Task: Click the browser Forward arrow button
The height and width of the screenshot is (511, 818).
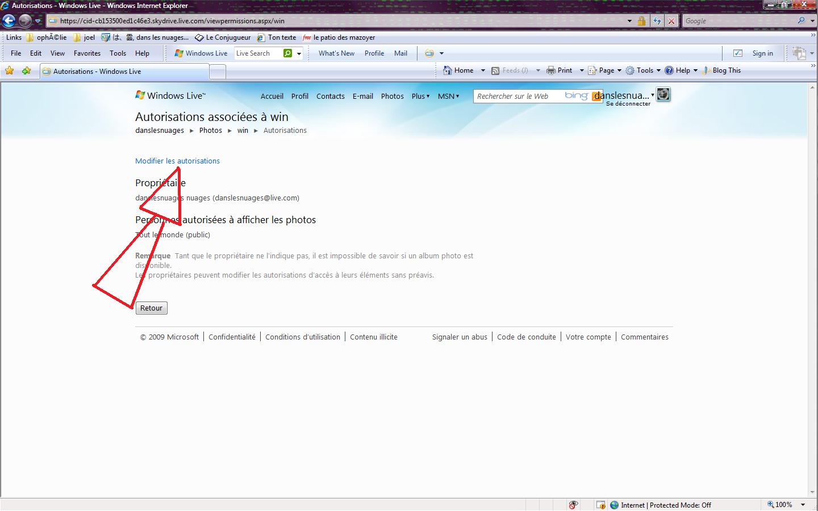Action: point(25,21)
